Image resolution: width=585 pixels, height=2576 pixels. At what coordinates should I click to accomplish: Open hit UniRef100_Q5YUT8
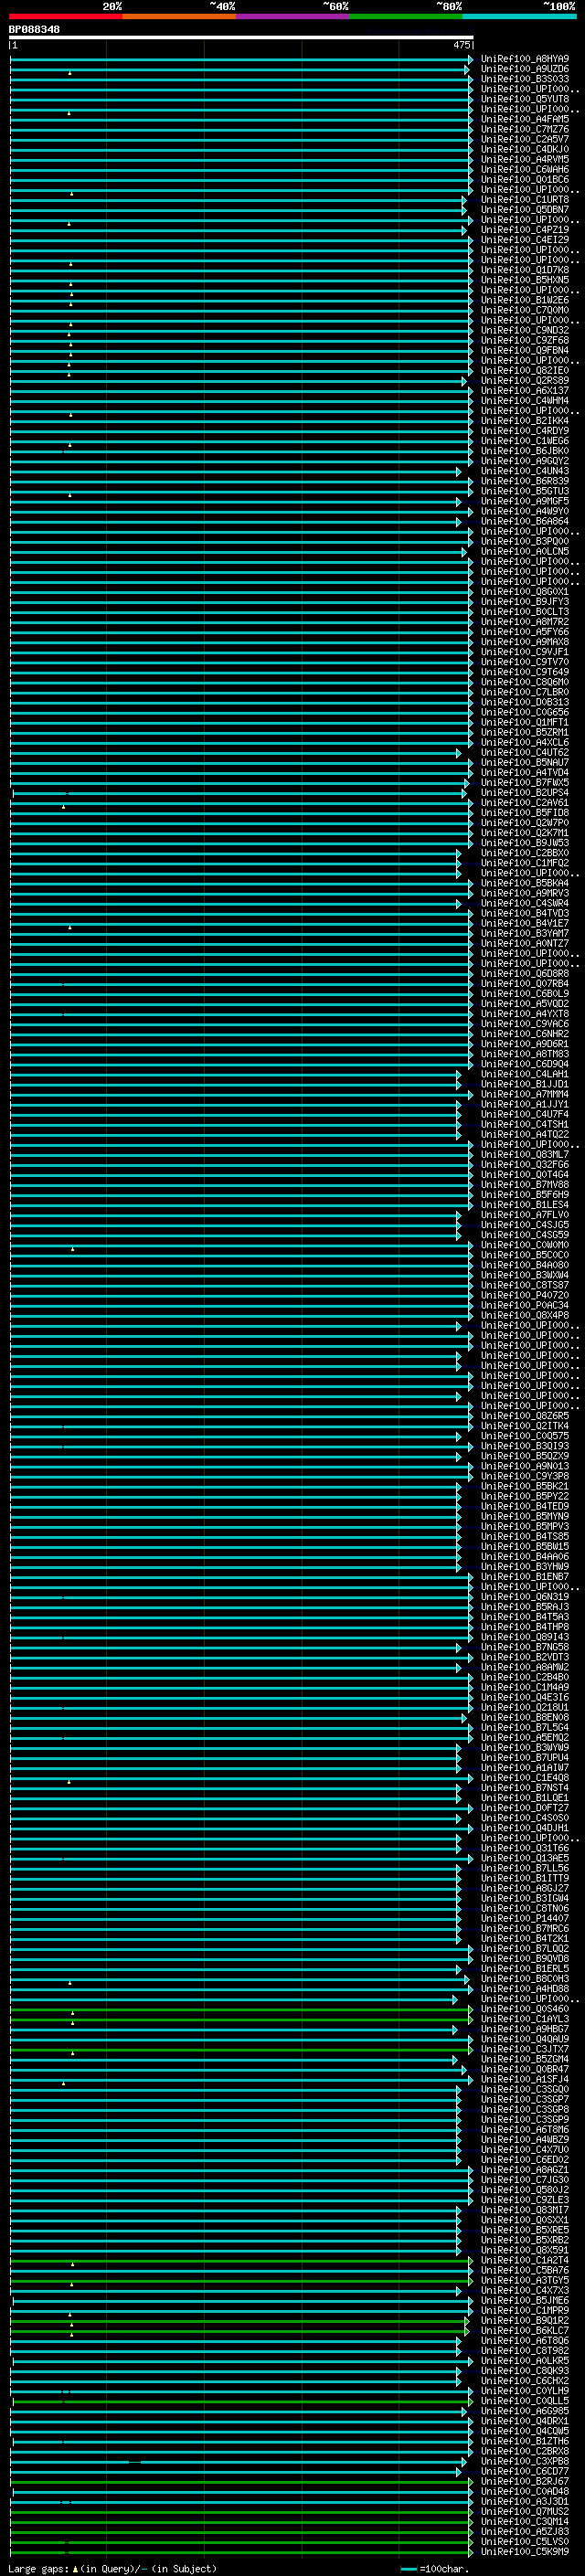525,99
